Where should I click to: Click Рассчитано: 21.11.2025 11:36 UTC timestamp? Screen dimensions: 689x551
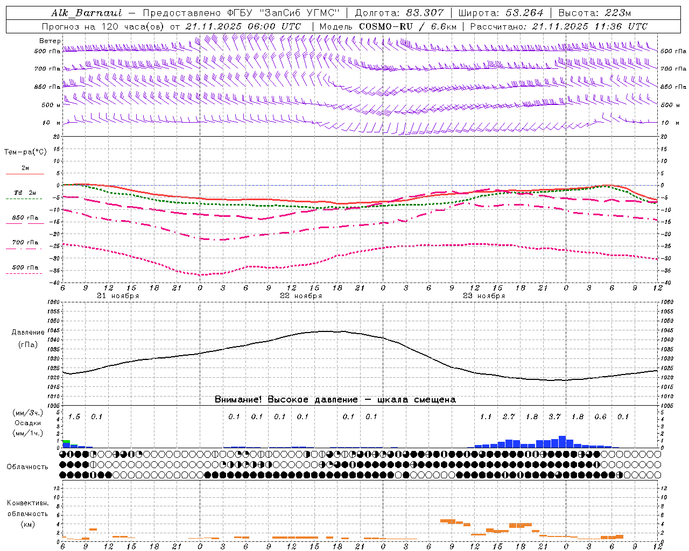559,26
